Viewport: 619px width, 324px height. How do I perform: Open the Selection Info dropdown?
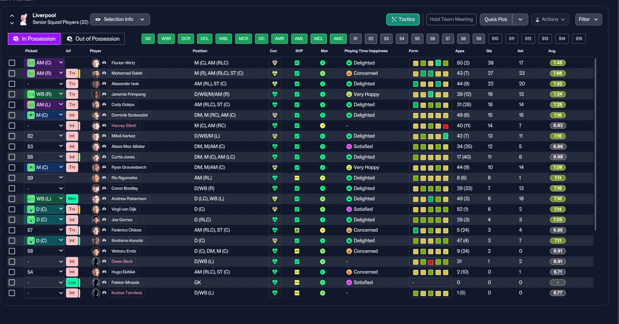click(120, 19)
